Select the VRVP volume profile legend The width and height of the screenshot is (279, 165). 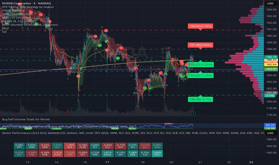tap(30, 25)
